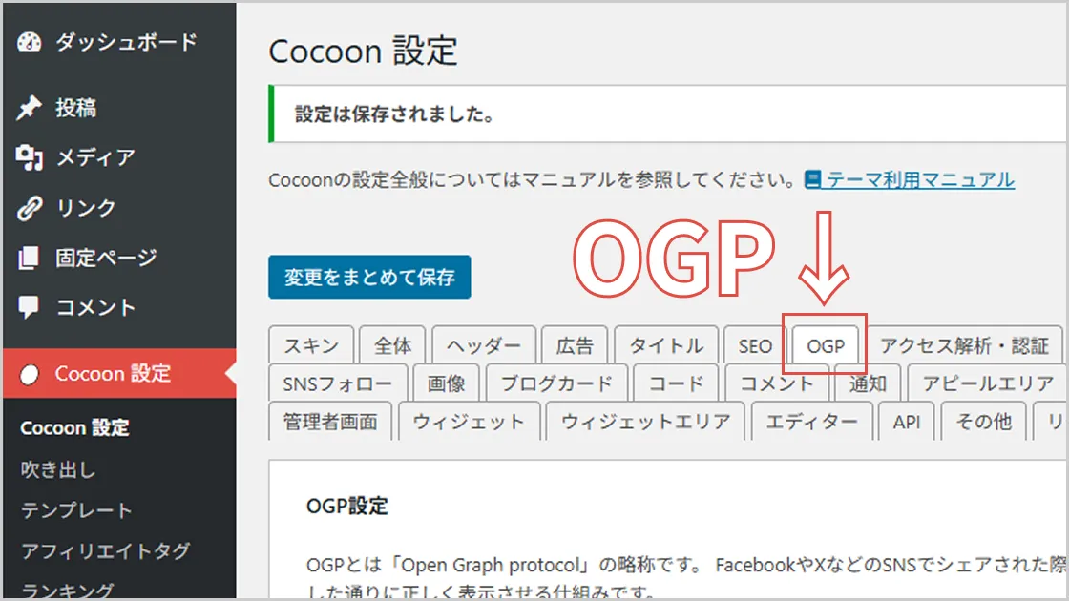
Task: Switch to the API tab
Action: tap(906, 420)
